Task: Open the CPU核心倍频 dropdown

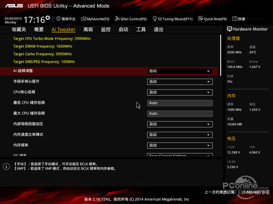Action: coord(180,92)
